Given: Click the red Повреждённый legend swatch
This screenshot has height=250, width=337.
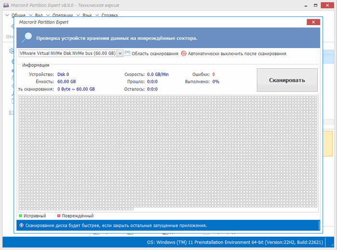Looking at the screenshot, I should click(59, 216).
